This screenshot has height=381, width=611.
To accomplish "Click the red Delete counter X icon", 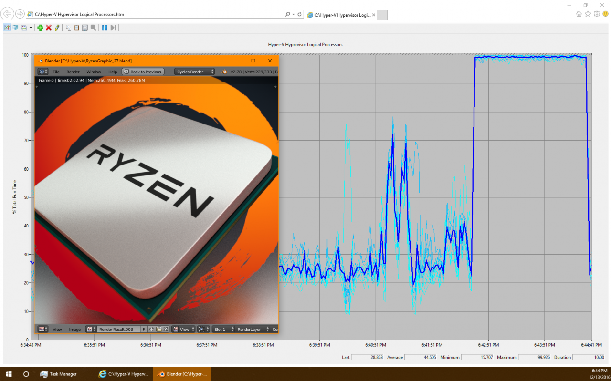I will [49, 28].
